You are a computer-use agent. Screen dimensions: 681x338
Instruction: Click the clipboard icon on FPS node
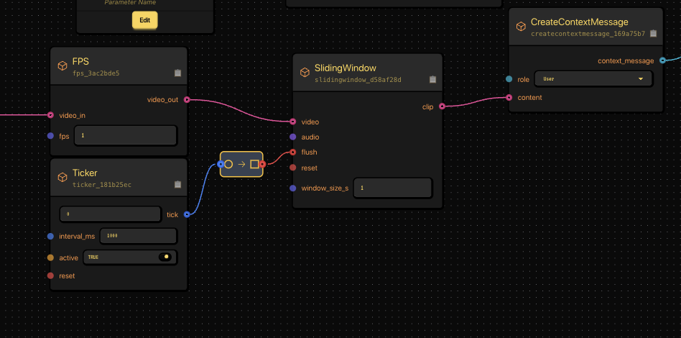point(177,73)
